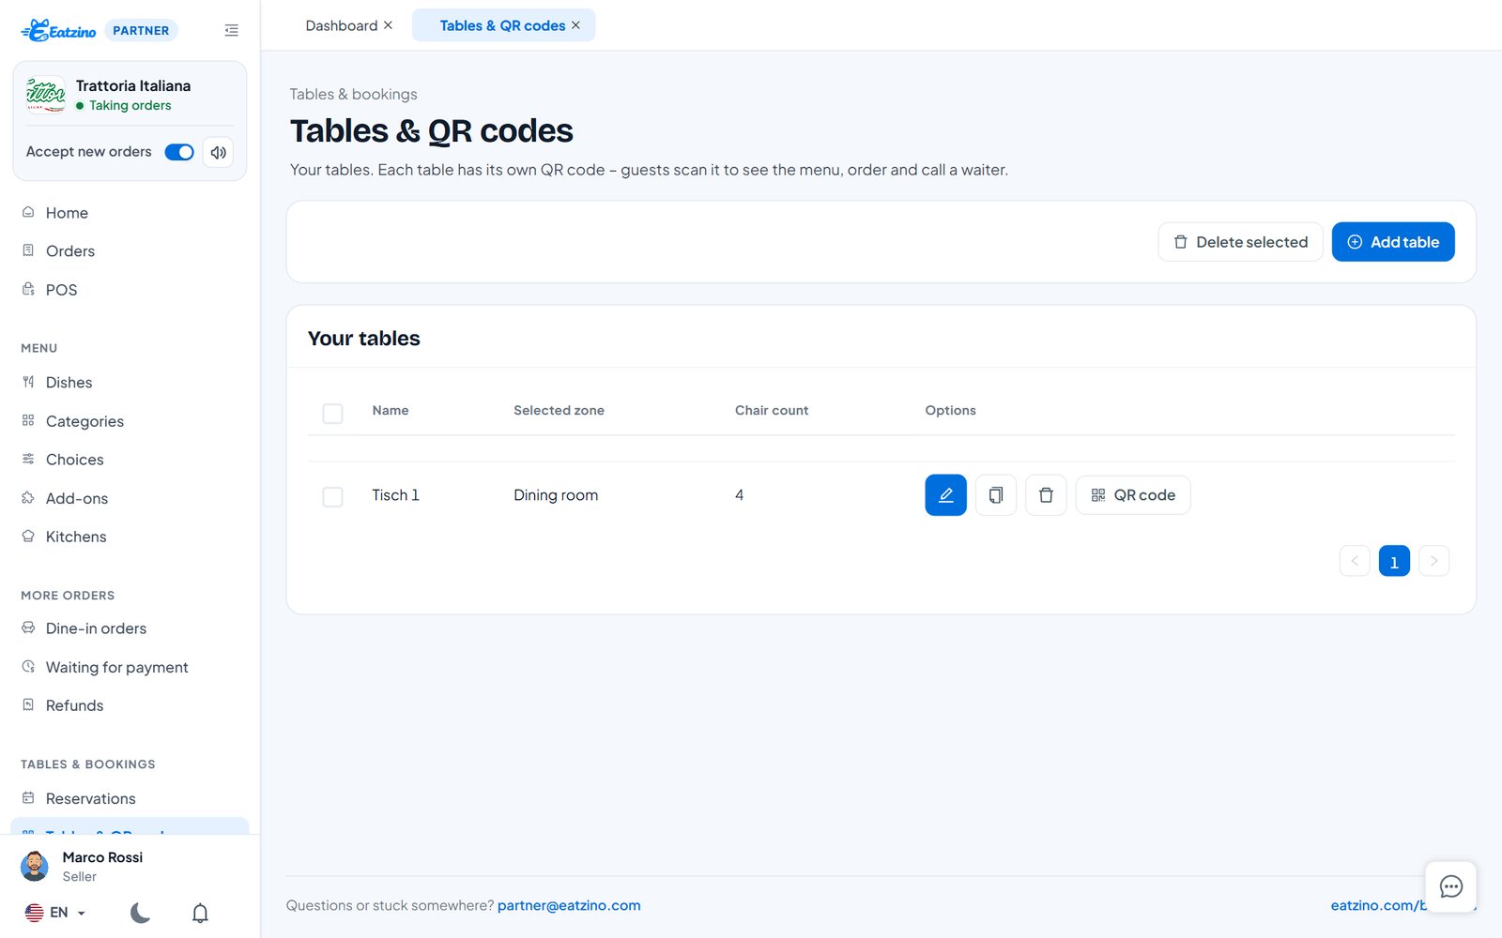1502x938 pixels.
Task: Click the Add table button
Action: point(1393,242)
